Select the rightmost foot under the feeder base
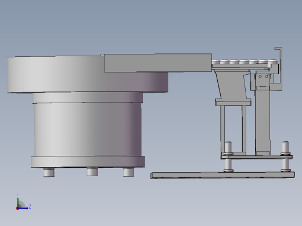 click(x=128, y=172)
